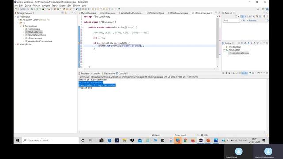Click the Open Console icon
283x159 pixels.
tap(258, 73)
